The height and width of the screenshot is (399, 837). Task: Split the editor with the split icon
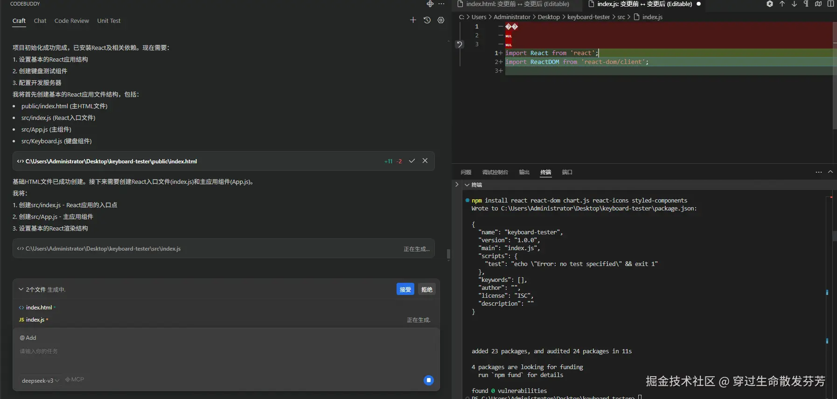[x=830, y=4]
